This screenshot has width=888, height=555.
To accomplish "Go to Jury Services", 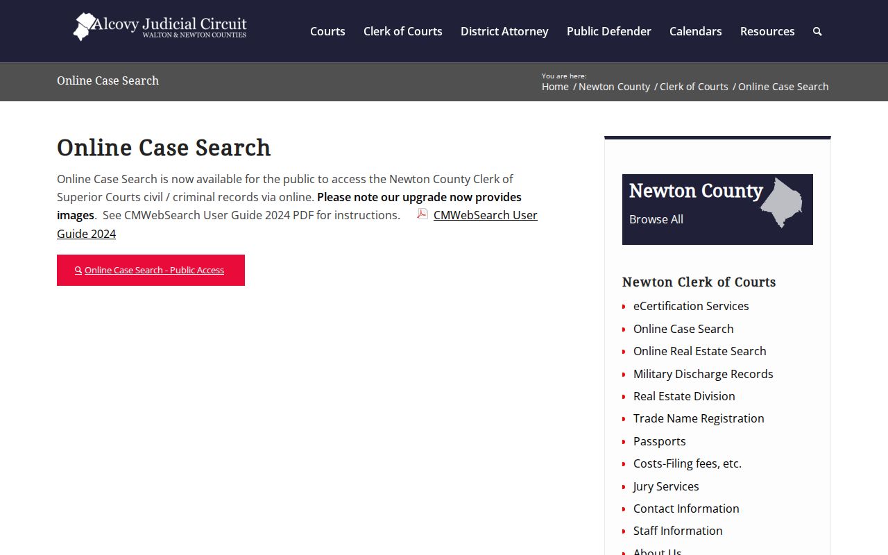I will tap(666, 486).
